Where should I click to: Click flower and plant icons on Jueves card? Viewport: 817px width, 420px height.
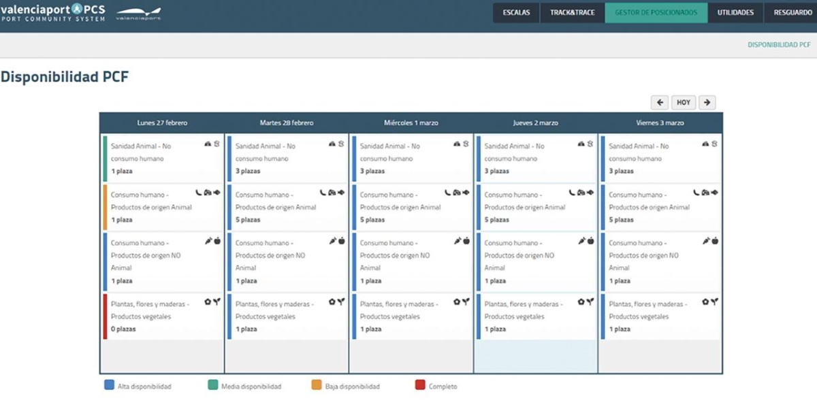click(x=586, y=301)
